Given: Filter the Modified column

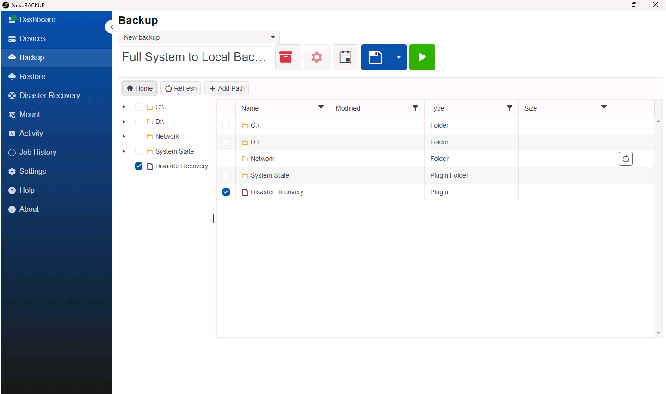Looking at the screenshot, I should coord(415,108).
